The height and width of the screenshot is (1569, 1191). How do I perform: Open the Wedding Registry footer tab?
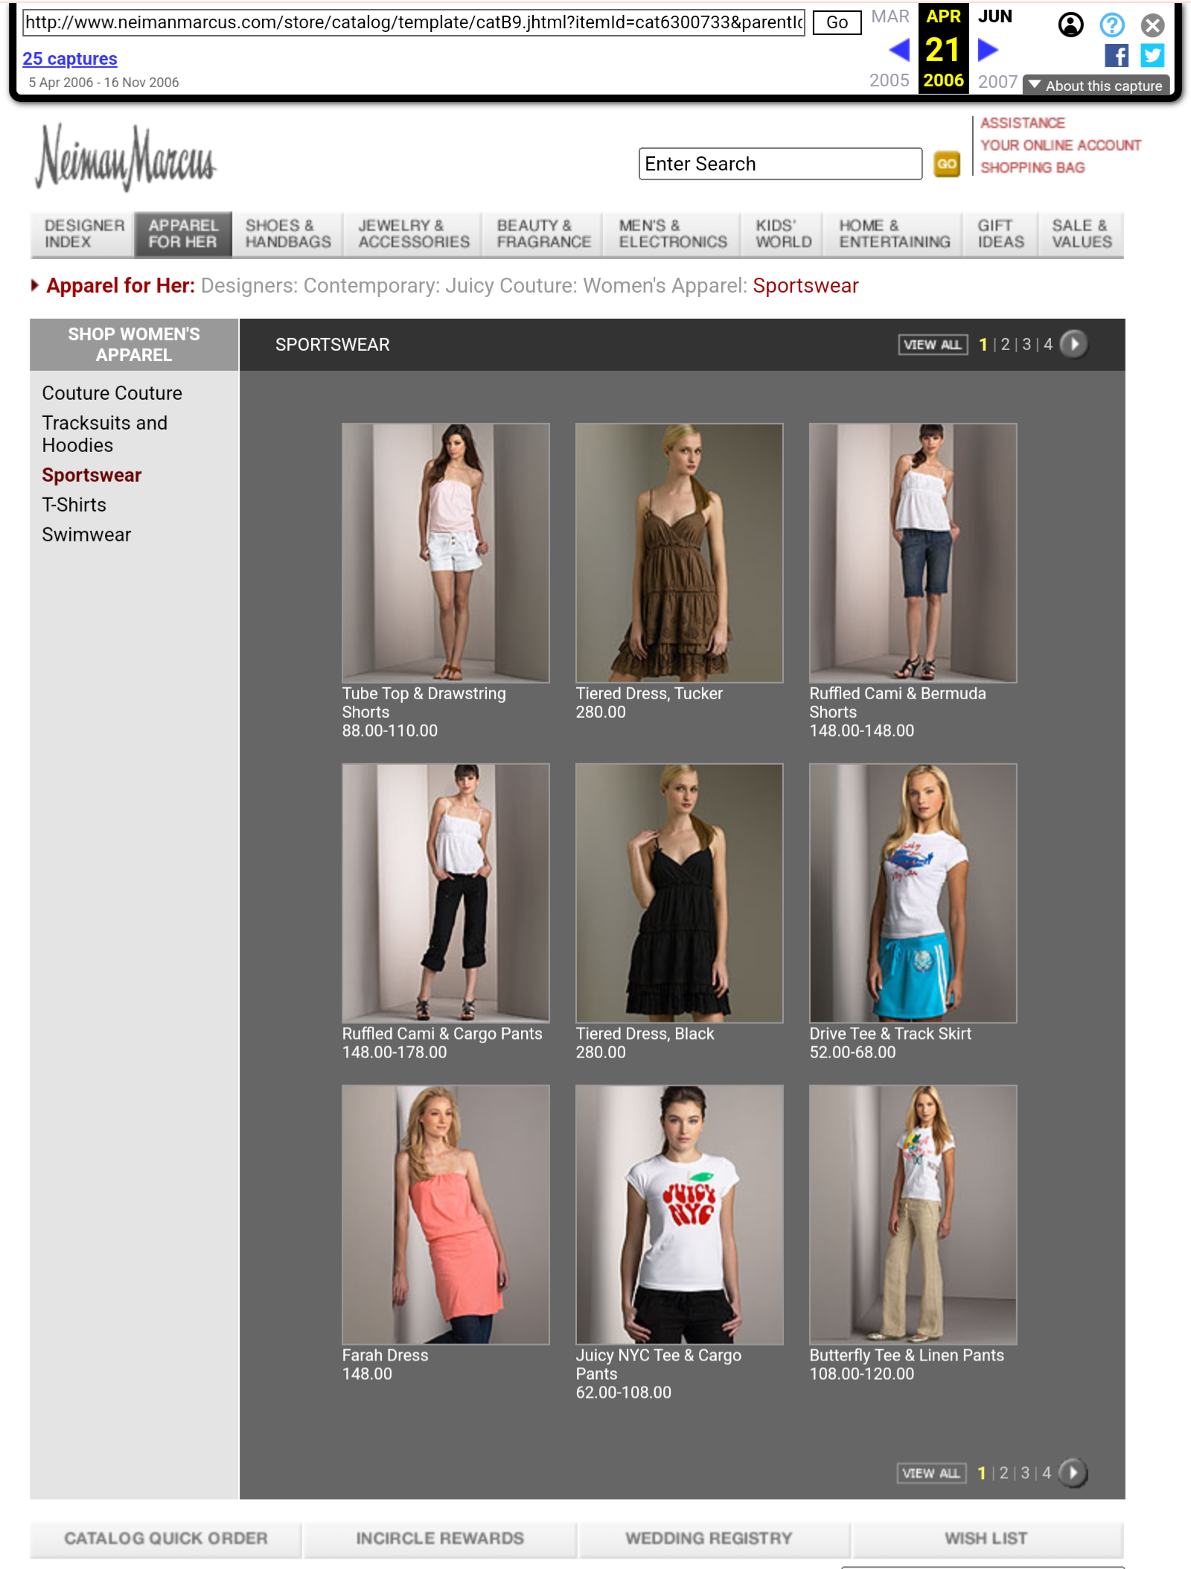(709, 1538)
